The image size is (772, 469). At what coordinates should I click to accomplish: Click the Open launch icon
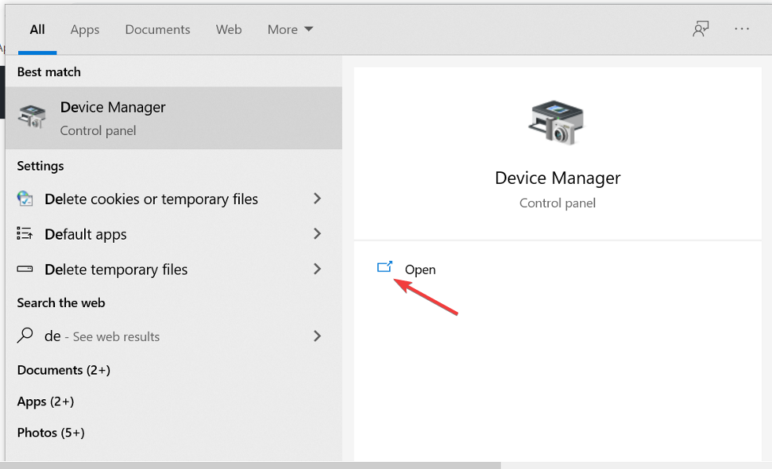[x=385, y=268]
